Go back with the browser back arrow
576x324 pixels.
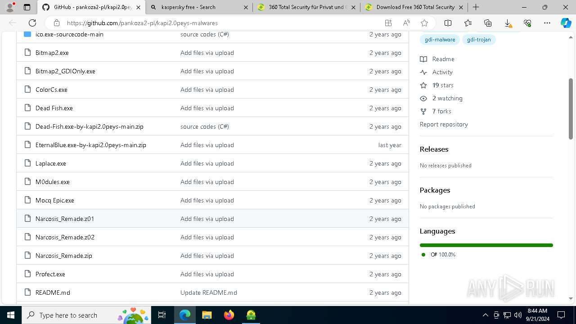(13, 23)
